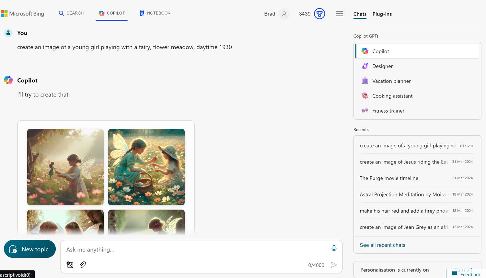486x278 pixels.
Task: Open the hamburger menu icon
Action: tap(339, 14)
